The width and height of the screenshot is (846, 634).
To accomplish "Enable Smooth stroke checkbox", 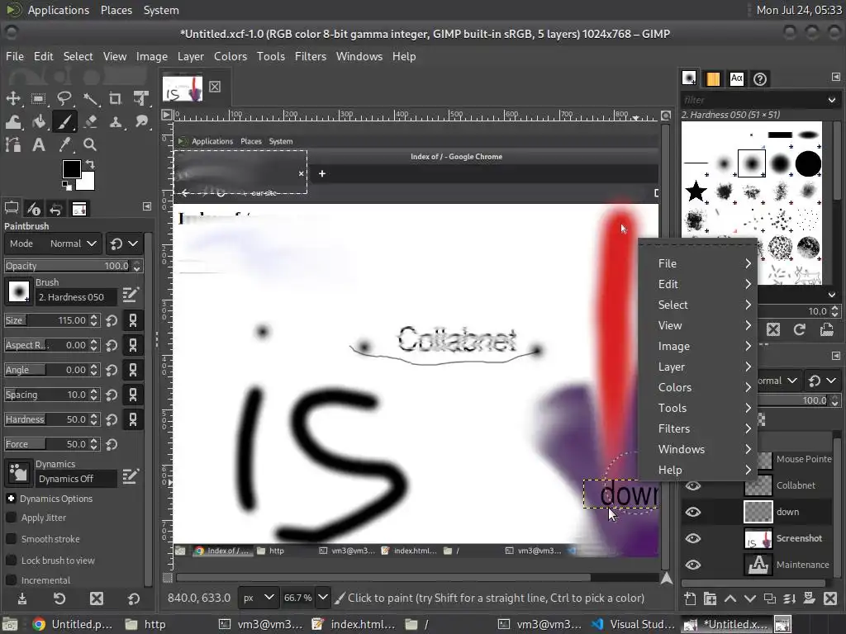I will coord(11,539).
